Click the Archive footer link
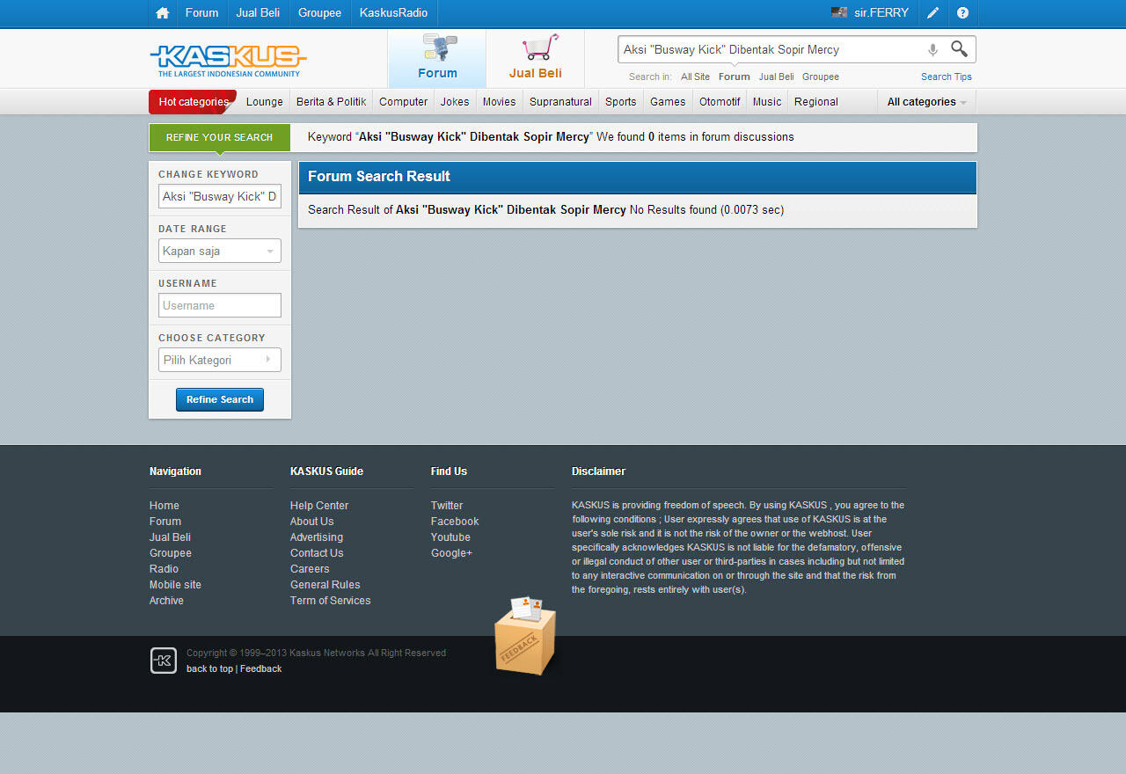 coord(166,601)
